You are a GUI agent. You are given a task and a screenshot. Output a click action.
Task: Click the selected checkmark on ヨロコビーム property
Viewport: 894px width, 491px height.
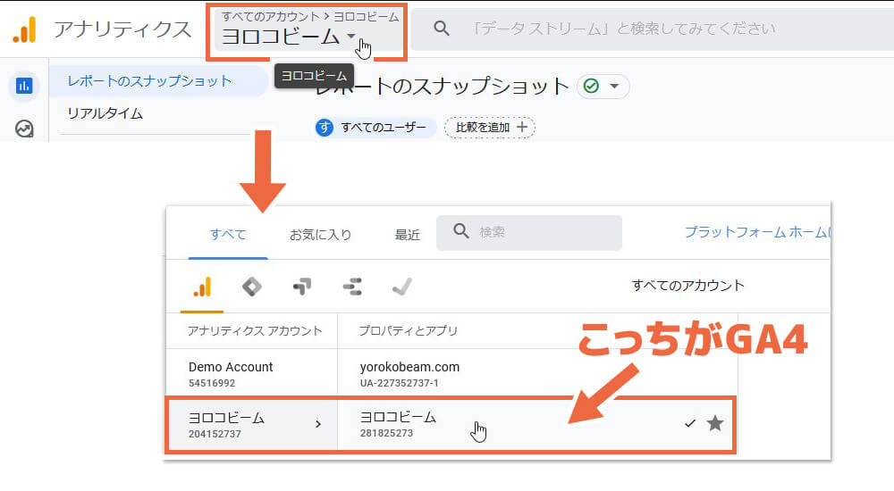tap(690, 423)
